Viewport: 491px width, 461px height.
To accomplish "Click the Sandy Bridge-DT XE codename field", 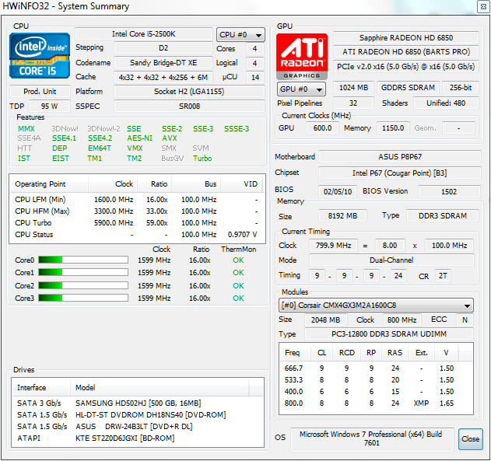I will pyautogui.click(x=163, y=62).
